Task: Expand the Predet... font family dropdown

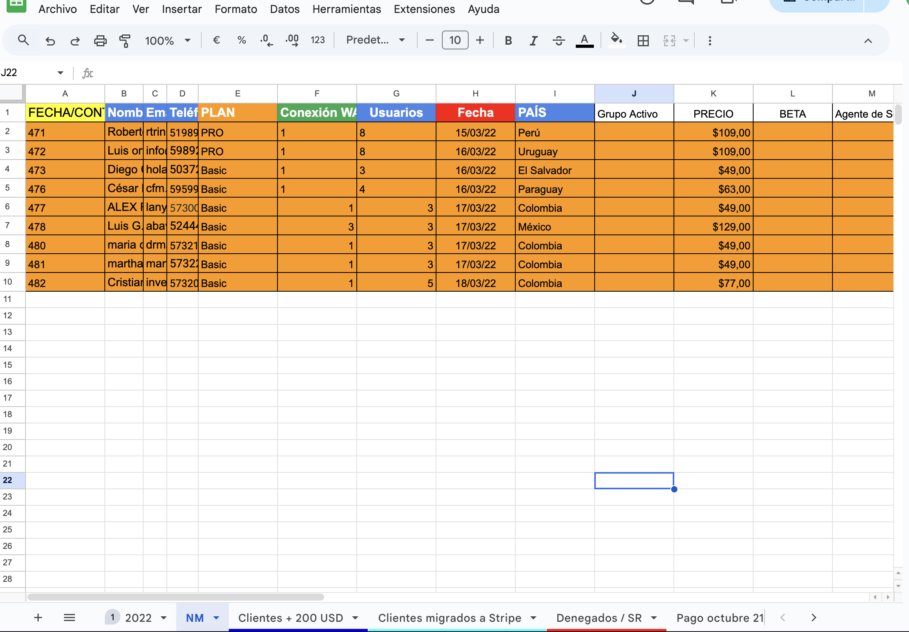Action: [375, 40]
